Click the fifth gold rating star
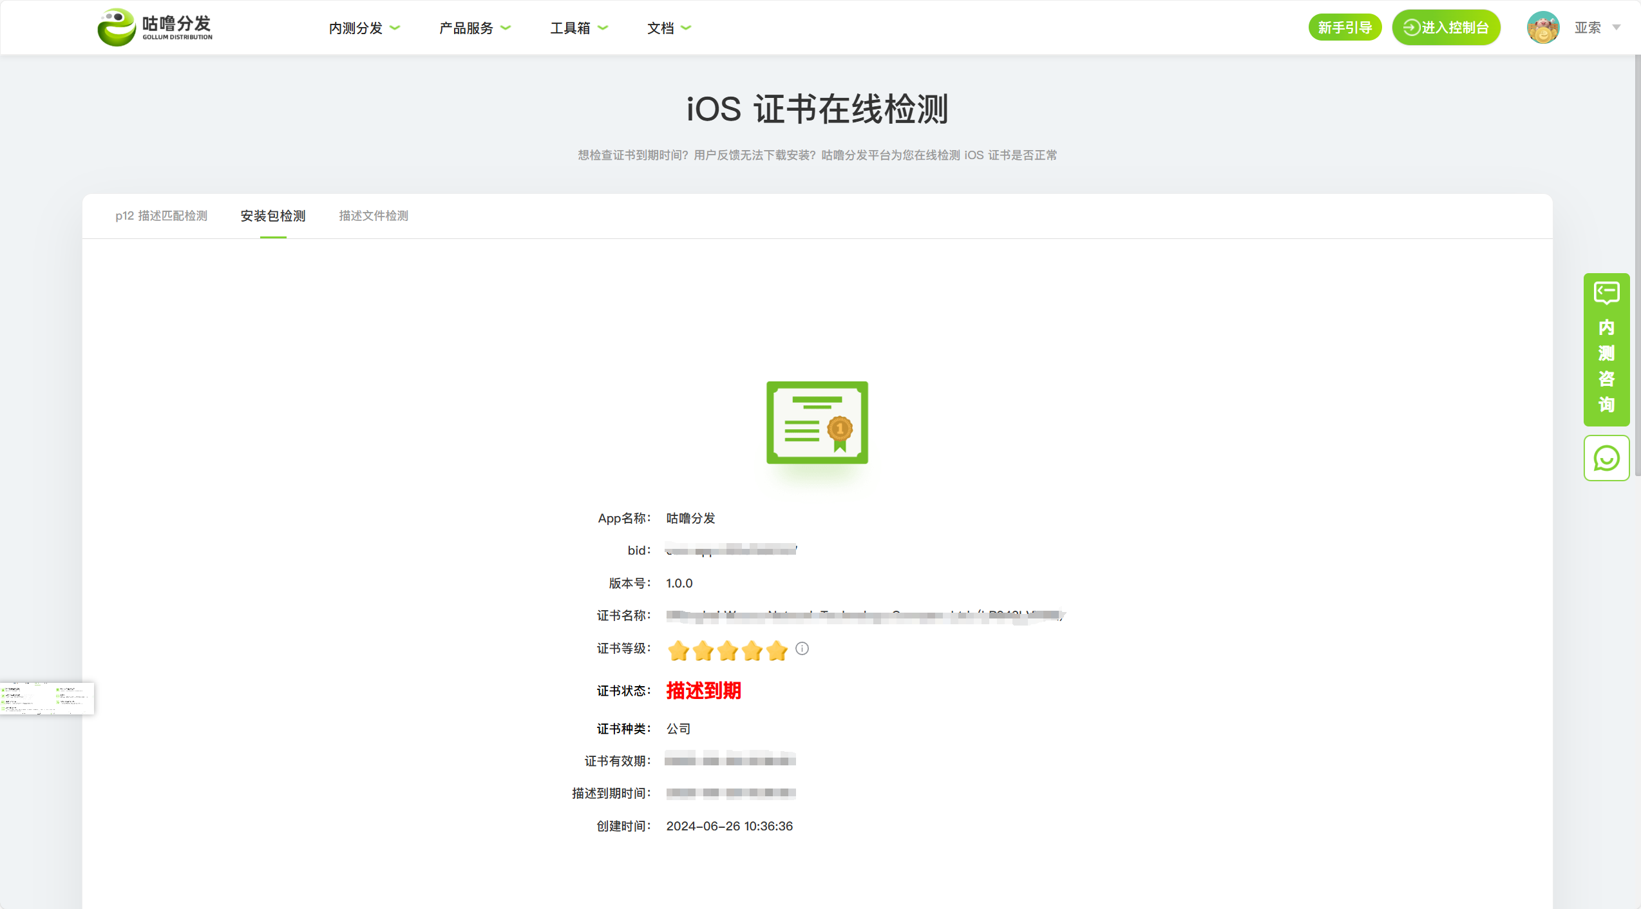The width and height of the screenshot is (1641, 909). (x=777, y=651)
